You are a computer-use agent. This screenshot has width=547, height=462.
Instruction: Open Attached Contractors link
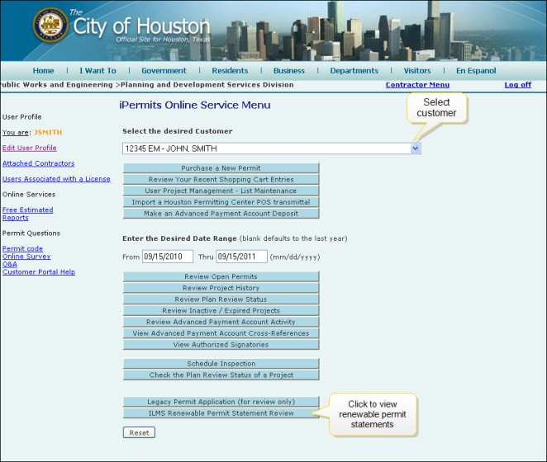[x=38, y=163]
